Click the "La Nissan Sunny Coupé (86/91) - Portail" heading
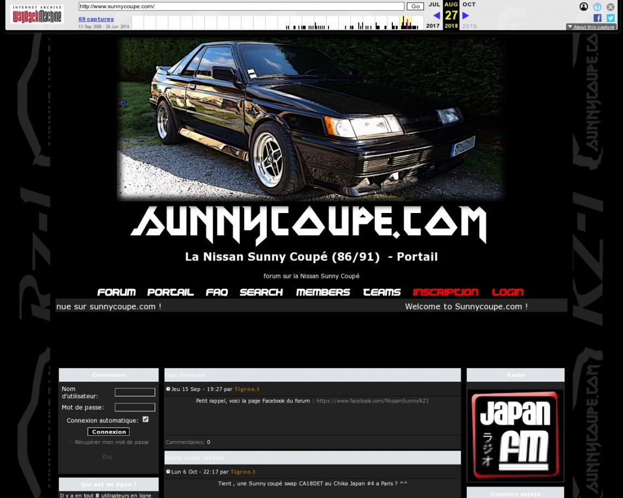This screenshot has height=498, width=623. coord(311,257)
